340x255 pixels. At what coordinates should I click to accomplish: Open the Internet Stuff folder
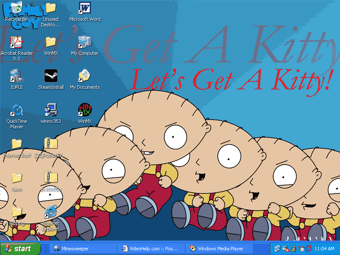tap(17, 148)
